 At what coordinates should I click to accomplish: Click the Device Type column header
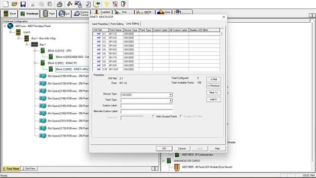131,30
